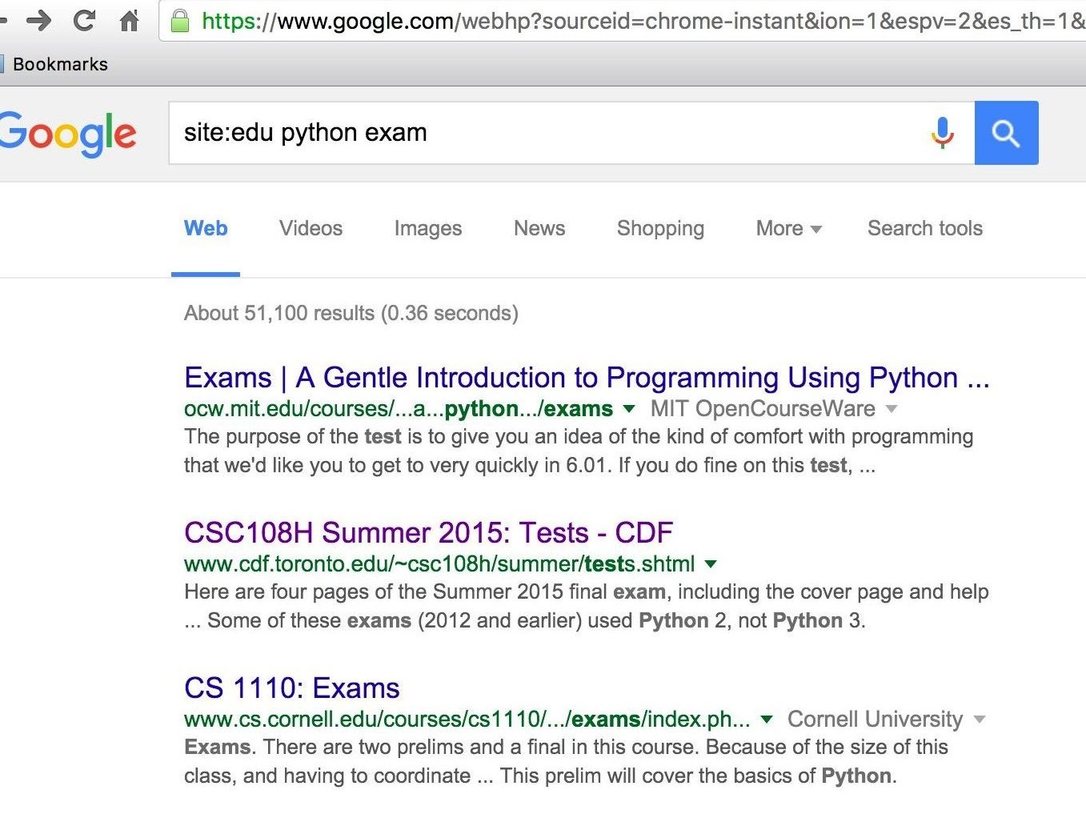
Task: Expand the arrow beside Cornell University
Action: (979, 720)
